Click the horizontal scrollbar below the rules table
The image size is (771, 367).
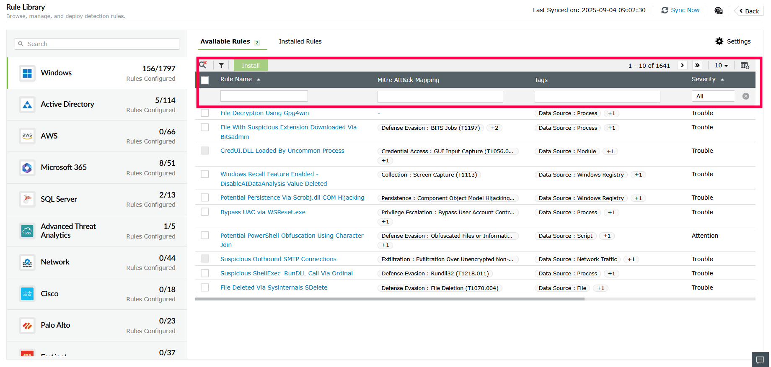[x=390, y=299]
